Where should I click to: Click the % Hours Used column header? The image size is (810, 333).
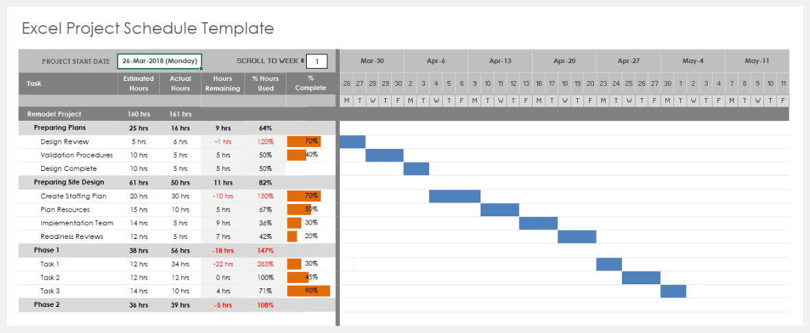(266, 84)
